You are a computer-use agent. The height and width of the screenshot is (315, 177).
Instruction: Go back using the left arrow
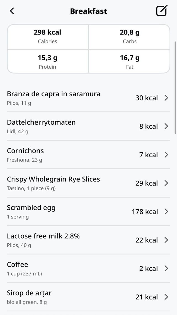[x=12, y=11]
